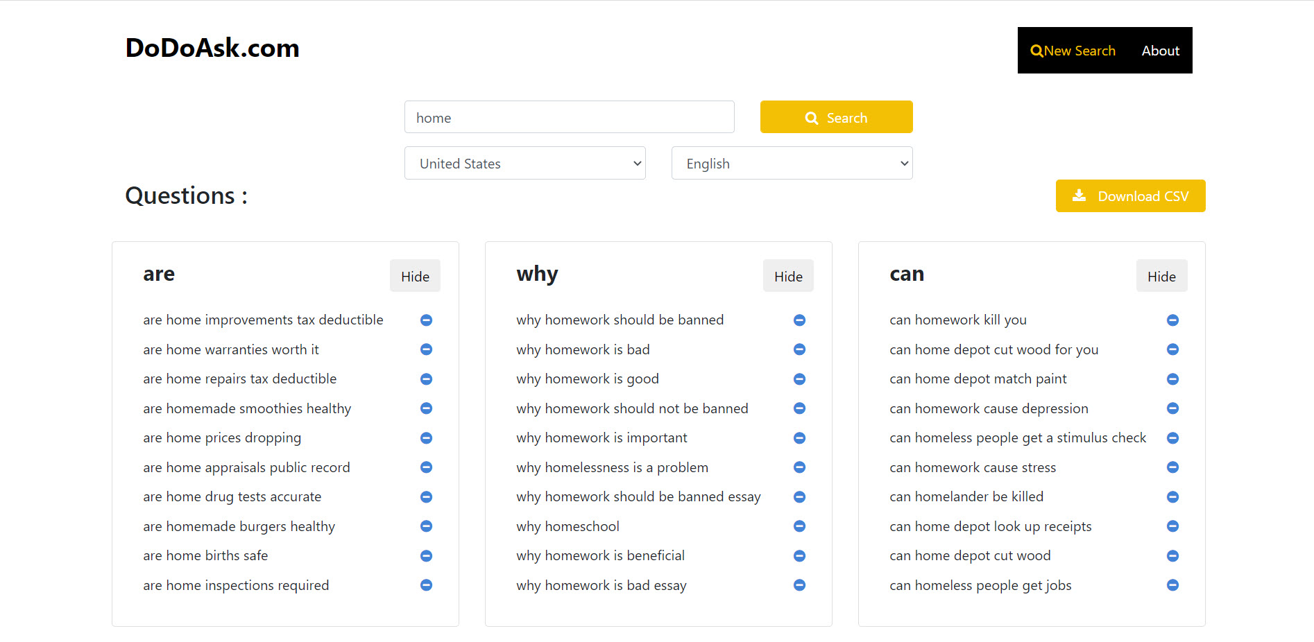Click minus icon next to 'are home births safe'

pos(426,556)
